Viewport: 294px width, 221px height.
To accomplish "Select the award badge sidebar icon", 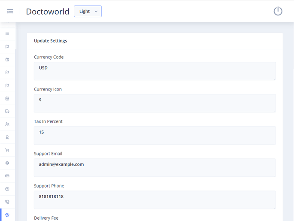I will point(7,137).
